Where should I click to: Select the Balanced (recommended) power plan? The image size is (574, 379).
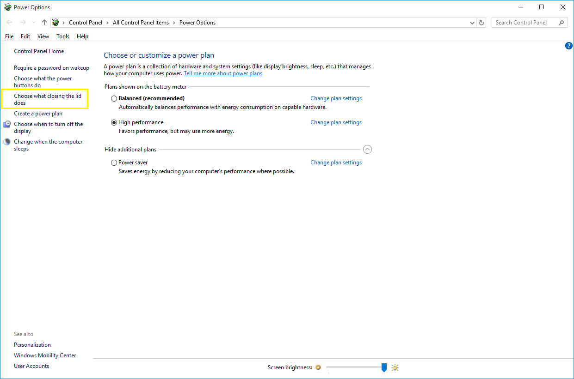click(x=114, y=98)
